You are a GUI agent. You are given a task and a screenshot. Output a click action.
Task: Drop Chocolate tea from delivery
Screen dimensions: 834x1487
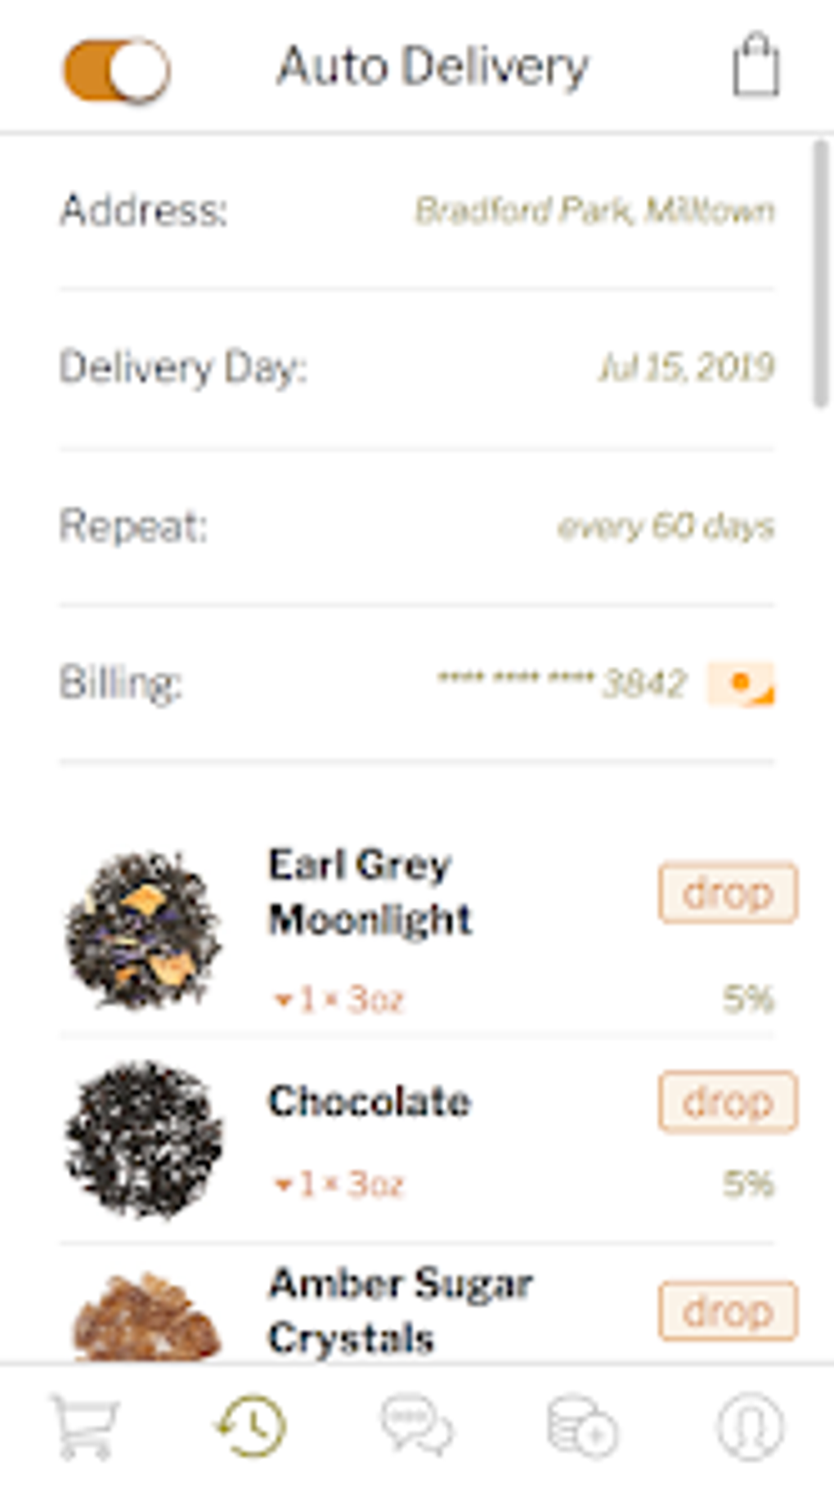(727, 1102)
